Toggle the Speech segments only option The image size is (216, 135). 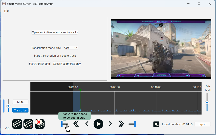coord(67,64)
